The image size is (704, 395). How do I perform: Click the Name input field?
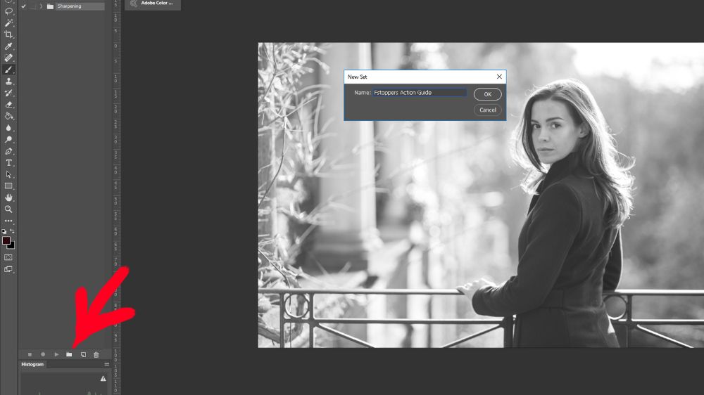pyautogui.click(x=420, y=92)
